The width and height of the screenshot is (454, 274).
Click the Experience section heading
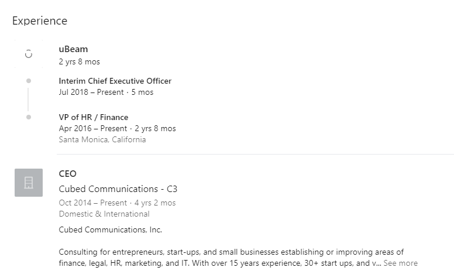(x=40, y=21)
